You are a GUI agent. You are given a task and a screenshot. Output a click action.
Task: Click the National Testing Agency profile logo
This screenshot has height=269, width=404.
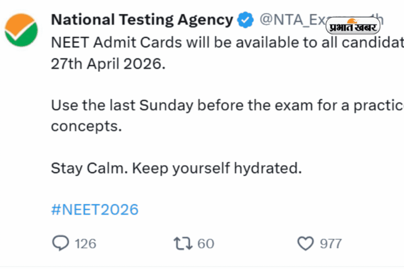(x=21, y=29)
